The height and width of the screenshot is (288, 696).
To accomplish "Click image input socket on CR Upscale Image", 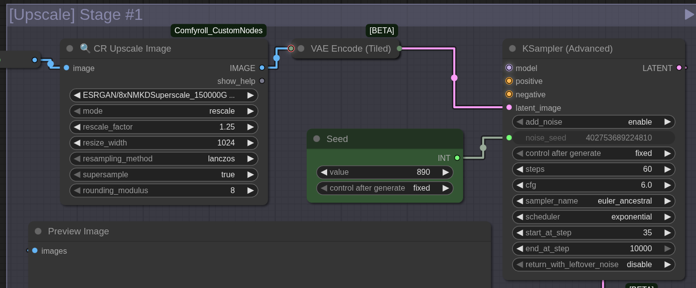I will (x=67, y=68).
